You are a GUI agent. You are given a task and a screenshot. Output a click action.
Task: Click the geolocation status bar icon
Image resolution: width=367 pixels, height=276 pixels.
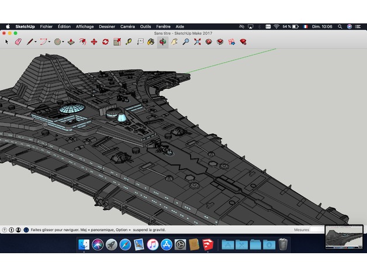[x=5, y=230]
